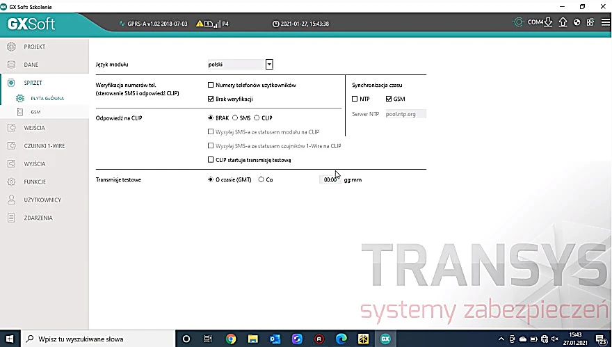Viewport: 612px width, 347px height.
Task: Click the transmission time 00:00 field
Action: (330, 179)
